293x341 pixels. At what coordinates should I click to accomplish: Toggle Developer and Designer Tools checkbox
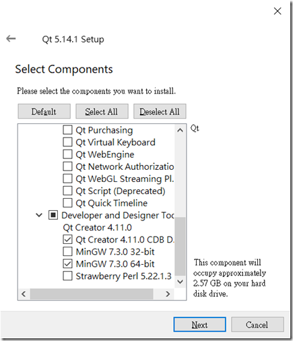pos(53,215)
